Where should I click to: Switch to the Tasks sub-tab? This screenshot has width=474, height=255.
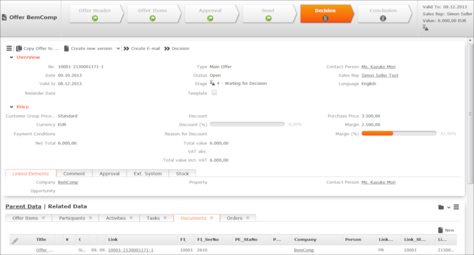pyautogui.click(x=153, y=218)
